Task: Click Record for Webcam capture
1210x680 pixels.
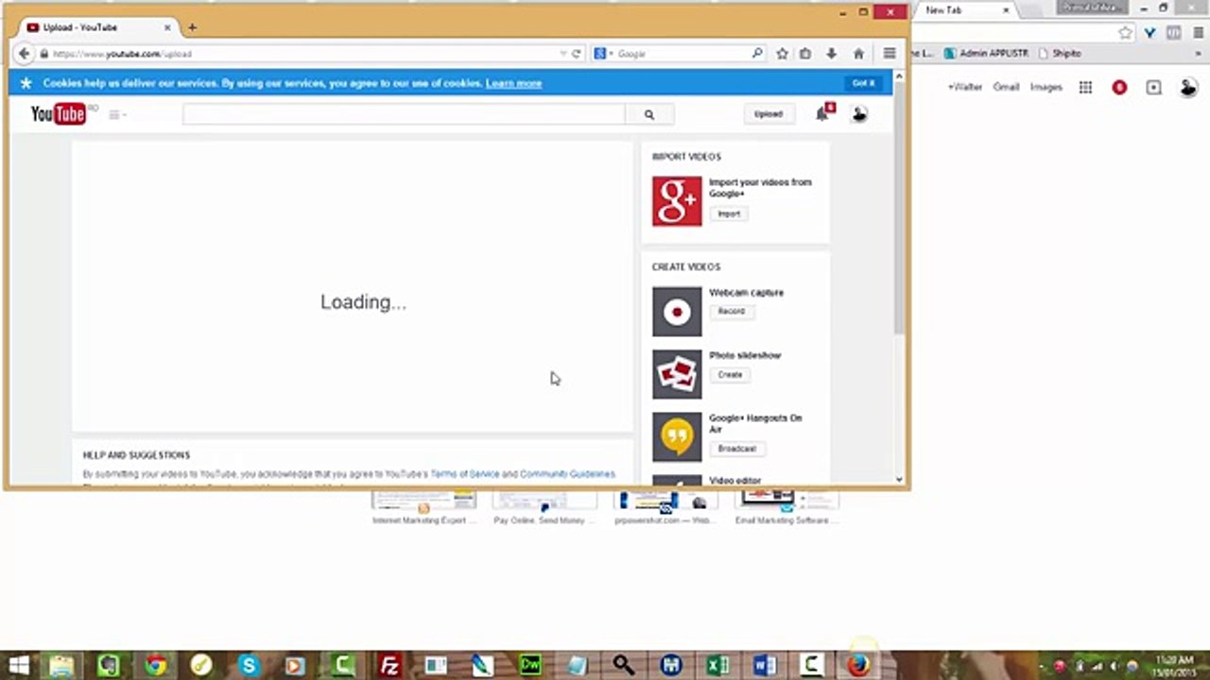Action: (x=731, y=311)
